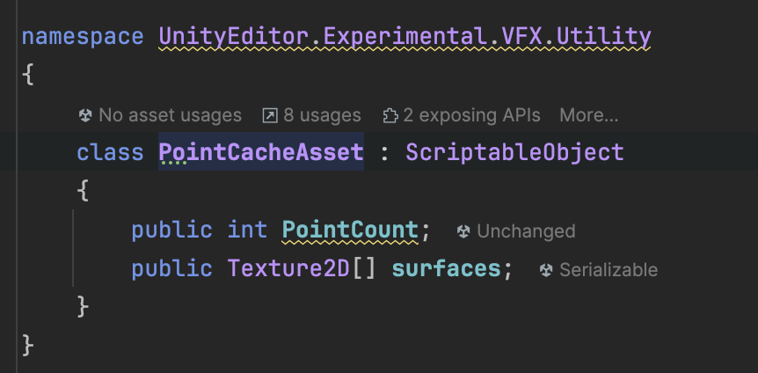This screenshot has width=758, height=373.
Task: Click Unity icon beside No asset usages
Action: (85, 115)
